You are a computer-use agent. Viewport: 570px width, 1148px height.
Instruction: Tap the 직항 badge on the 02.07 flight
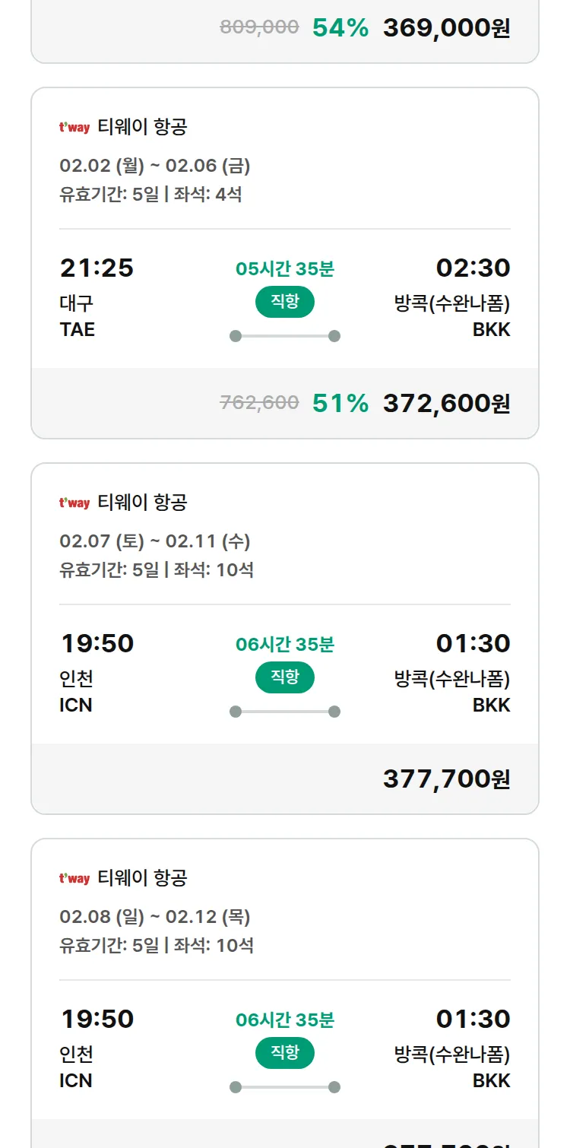(284, 677)
